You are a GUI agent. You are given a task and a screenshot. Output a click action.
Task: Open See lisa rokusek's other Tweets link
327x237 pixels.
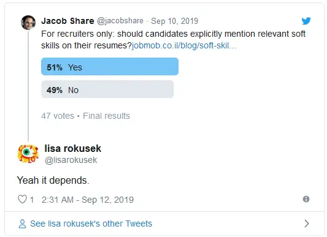(91, 224)
